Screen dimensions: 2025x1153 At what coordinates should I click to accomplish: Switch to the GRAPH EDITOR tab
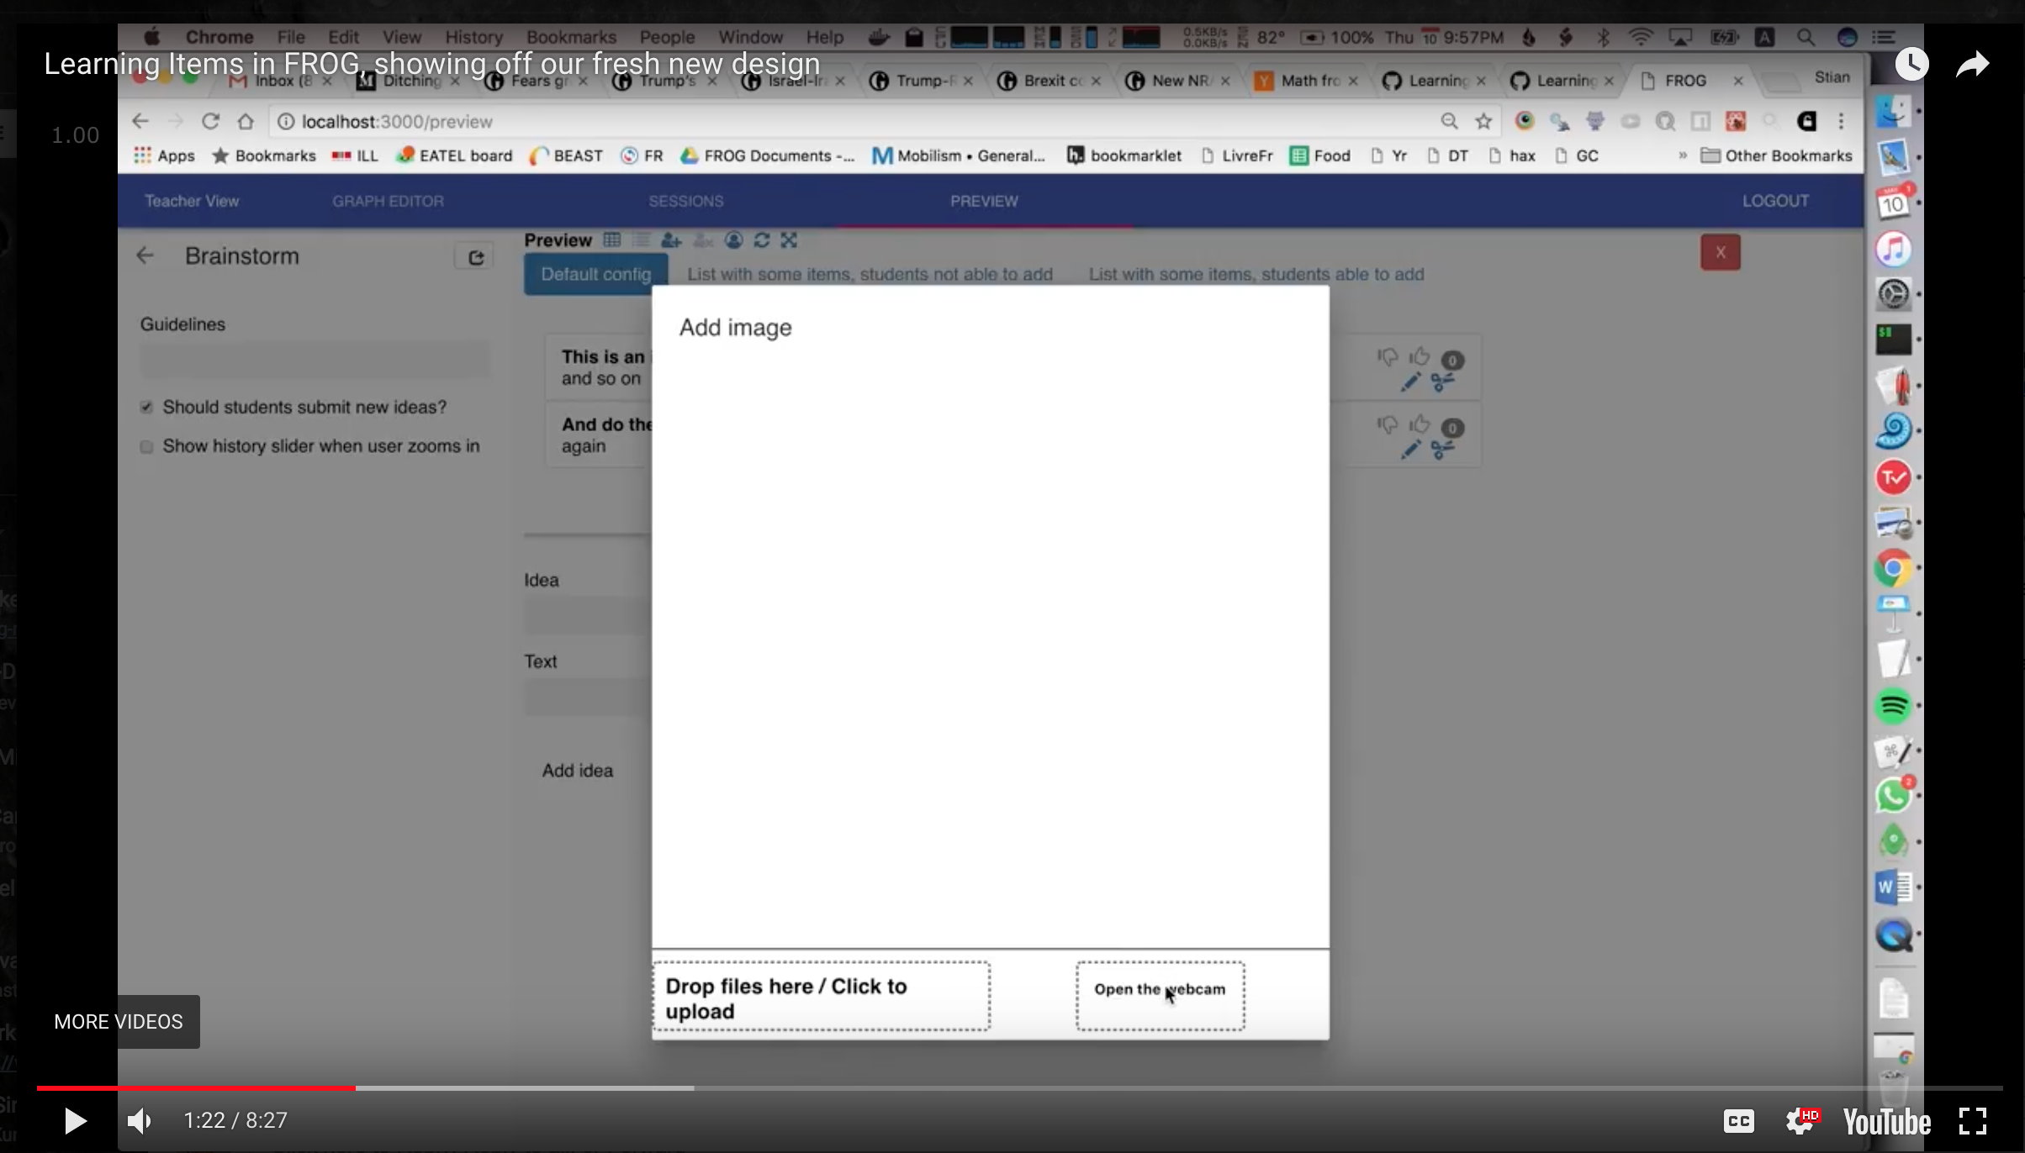(388, 201)
